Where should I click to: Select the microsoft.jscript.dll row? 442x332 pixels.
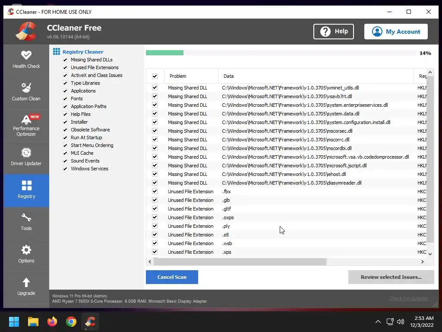[x=286, y=166]
